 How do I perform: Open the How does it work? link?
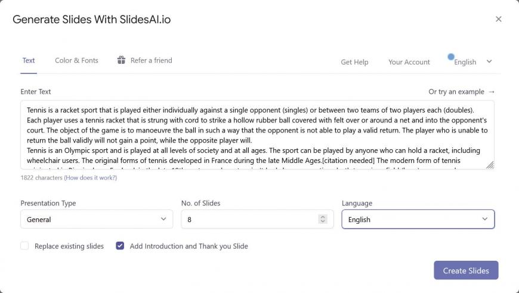(90, 177)
